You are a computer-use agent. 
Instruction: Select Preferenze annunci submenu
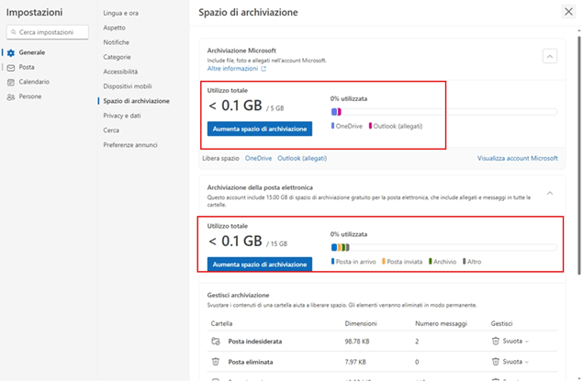(130, 145)
